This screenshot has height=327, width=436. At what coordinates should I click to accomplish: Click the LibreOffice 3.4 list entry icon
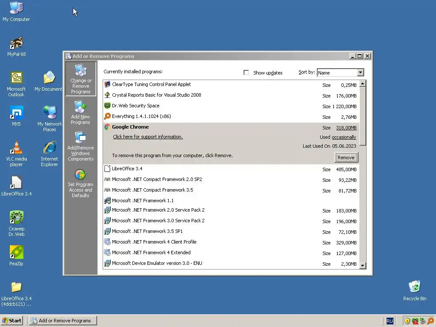click(107, 169)
